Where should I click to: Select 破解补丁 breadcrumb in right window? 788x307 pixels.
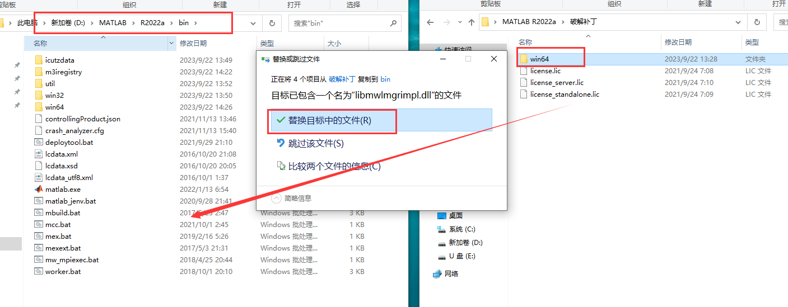tap(583, 22)
